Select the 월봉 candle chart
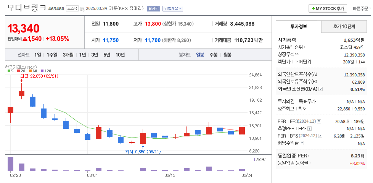This screenshot has height=183, width=373. click(227, 55)
